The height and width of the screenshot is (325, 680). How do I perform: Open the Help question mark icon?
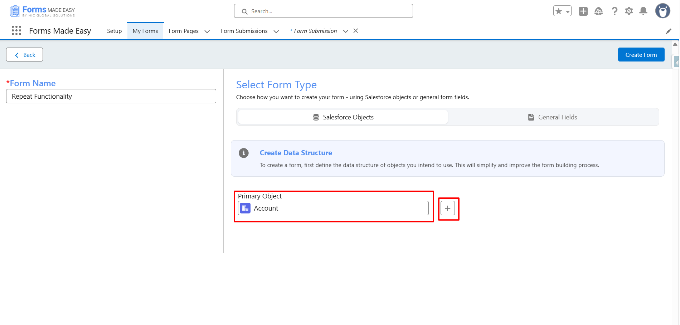click(x=615, y=11)
